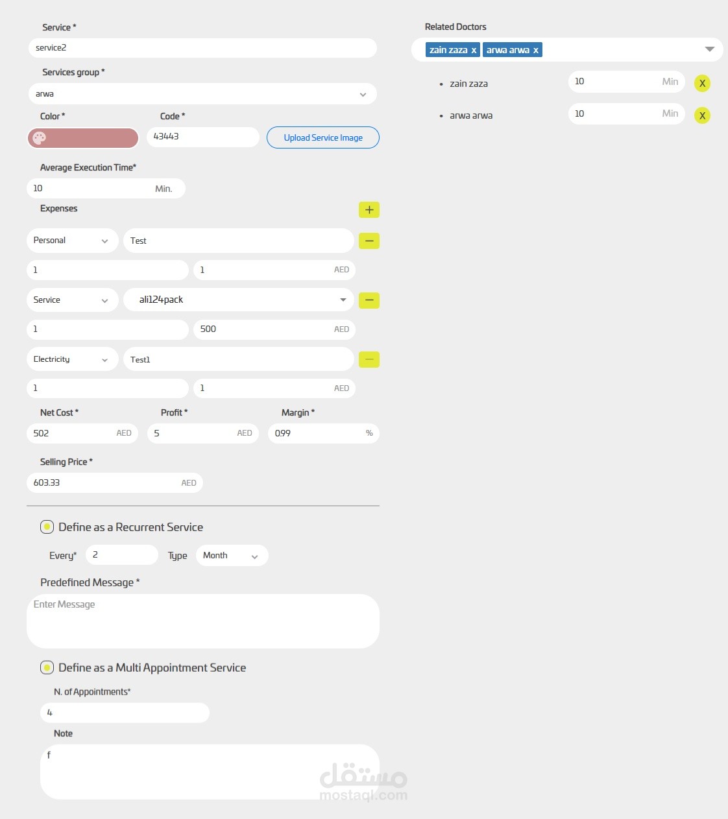
Task: Open the service Color swatch picker
Action: pos(82,137)
